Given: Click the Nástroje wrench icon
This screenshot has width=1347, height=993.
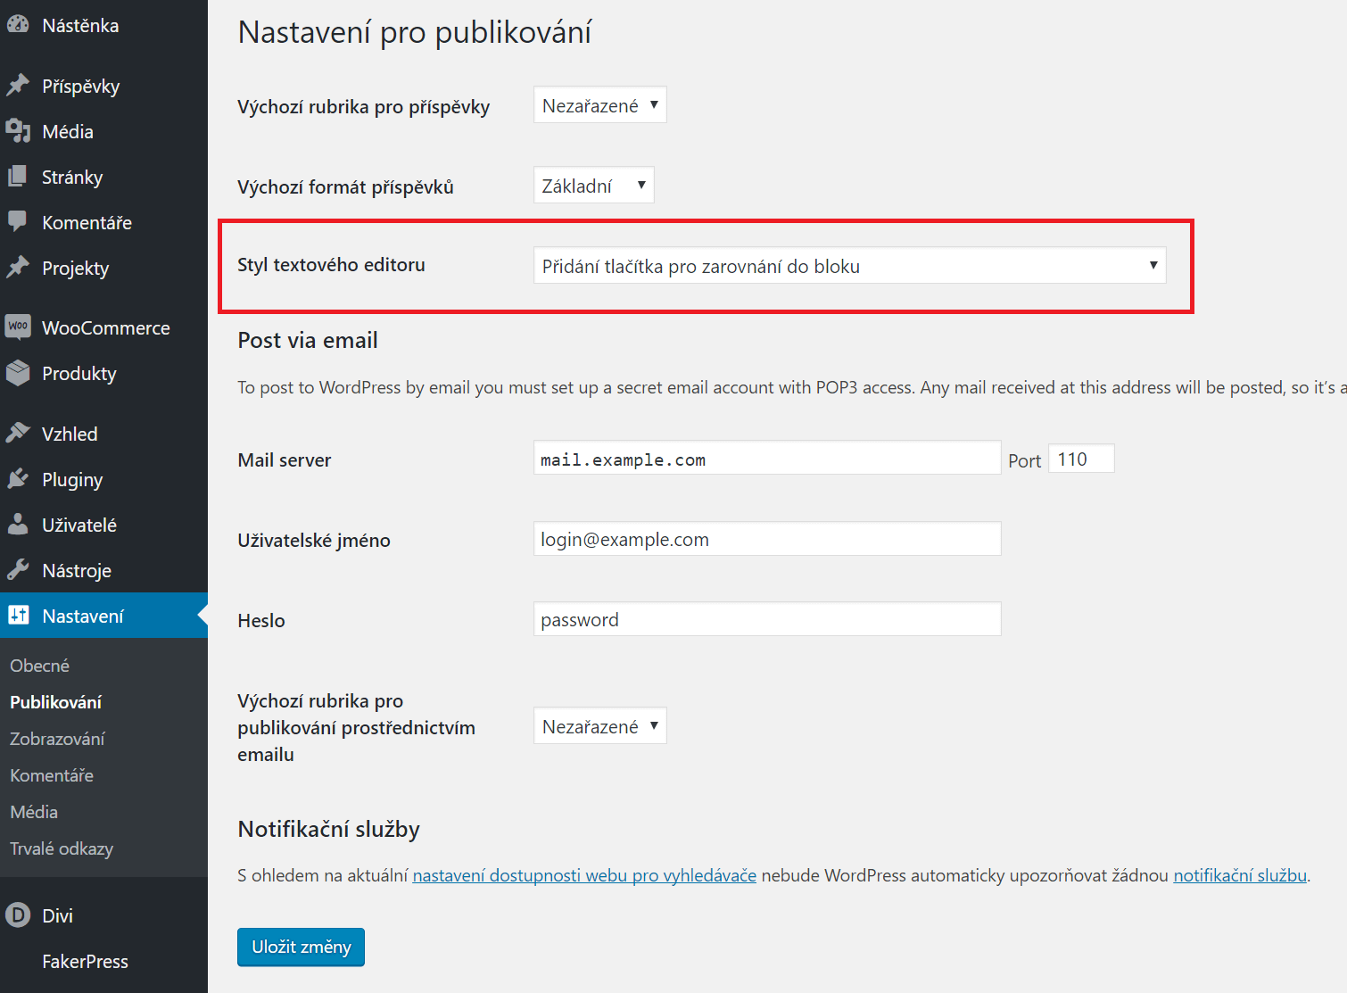Looking at the screenshot, I should click(18, 570).
